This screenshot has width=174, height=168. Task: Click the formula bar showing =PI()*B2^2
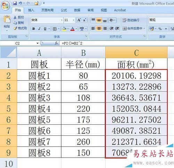point(117,43)
